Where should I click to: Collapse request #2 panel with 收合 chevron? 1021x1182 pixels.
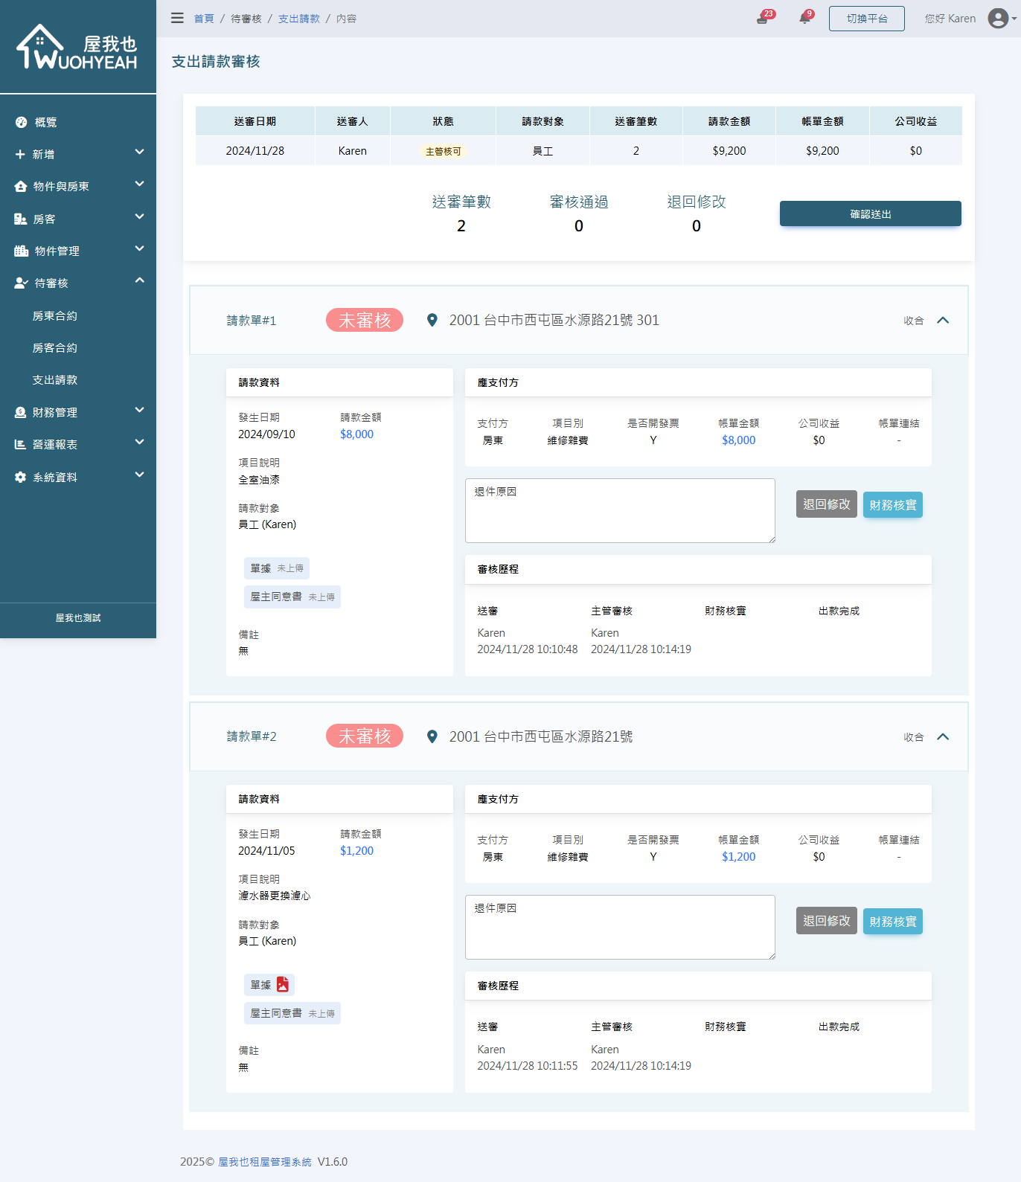943,736
